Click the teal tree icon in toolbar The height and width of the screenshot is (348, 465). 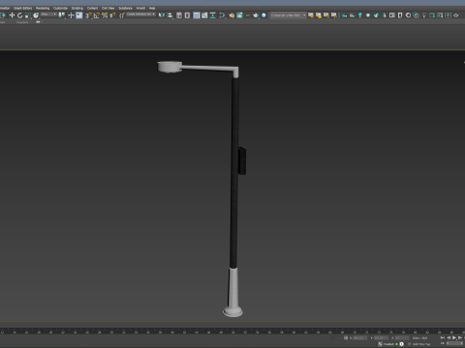tap(360, 15)
